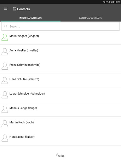This screenshot has height=162, width=121.
Task: Tap Laura Schneider's avatar icon
Action: tap(5, 95)
